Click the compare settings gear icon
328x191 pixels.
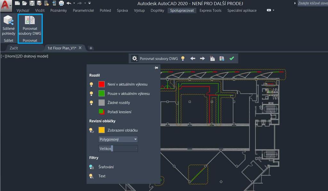point(135,58)
